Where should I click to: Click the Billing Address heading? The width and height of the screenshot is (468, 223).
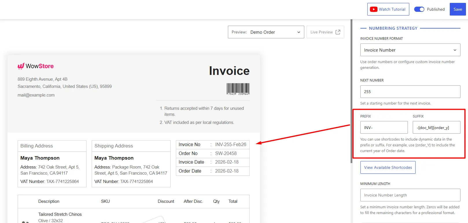pyautogui.click(x=37, y=146)
